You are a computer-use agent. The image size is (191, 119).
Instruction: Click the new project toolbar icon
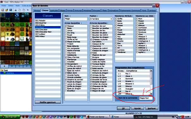point(3,10)
